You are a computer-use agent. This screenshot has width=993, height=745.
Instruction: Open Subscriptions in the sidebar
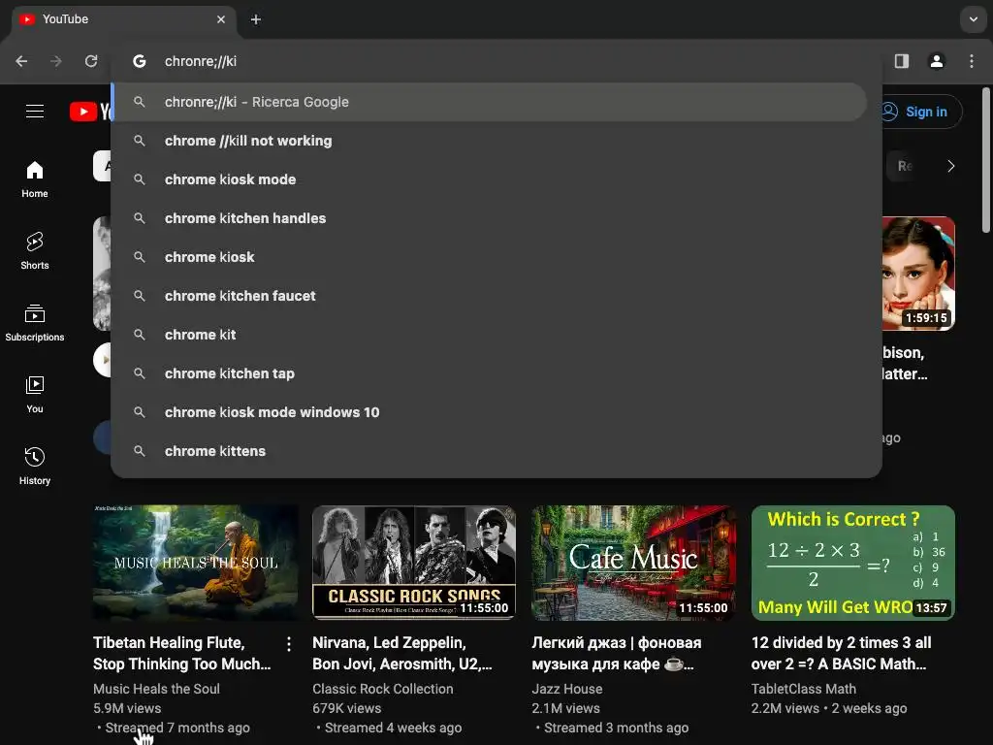click(35, 322)
